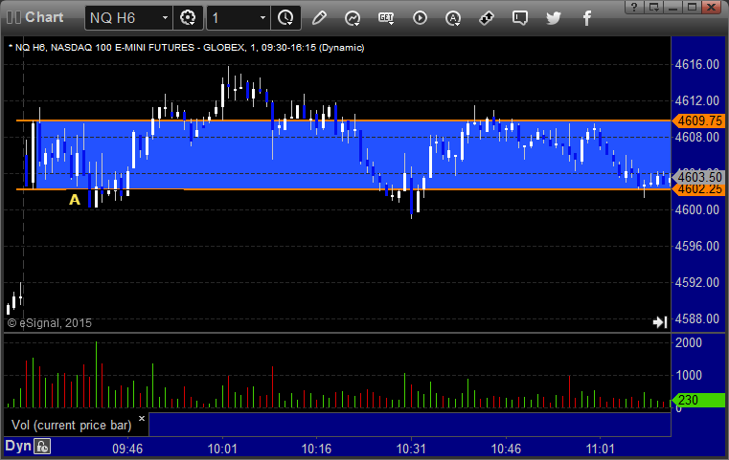729x460 pixels.
Task: Click the green 230 volume value label
Action: click(697, 400)
